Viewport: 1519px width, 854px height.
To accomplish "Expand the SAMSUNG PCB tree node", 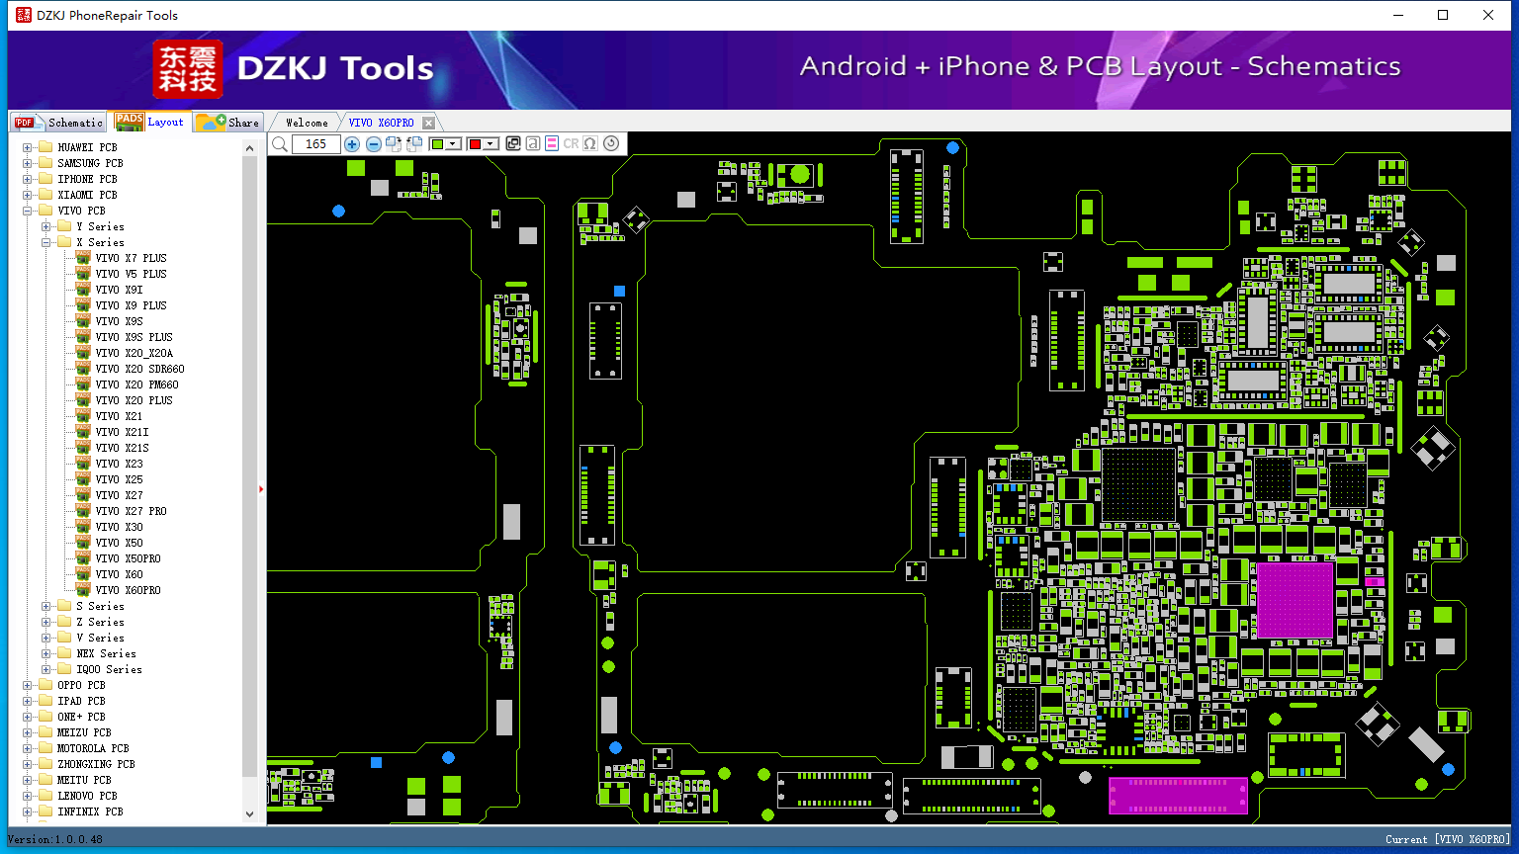I will (27, 163).
